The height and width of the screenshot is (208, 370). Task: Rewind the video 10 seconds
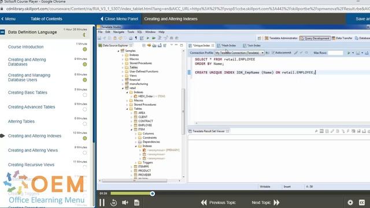click(x=113, y=202)
